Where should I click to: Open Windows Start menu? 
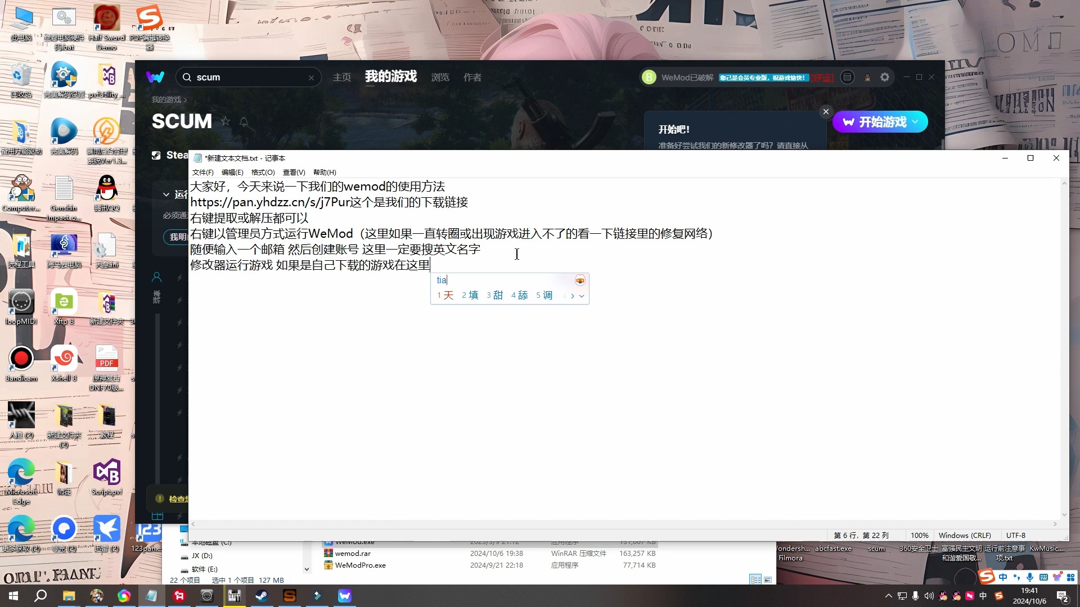click(13, 596)
